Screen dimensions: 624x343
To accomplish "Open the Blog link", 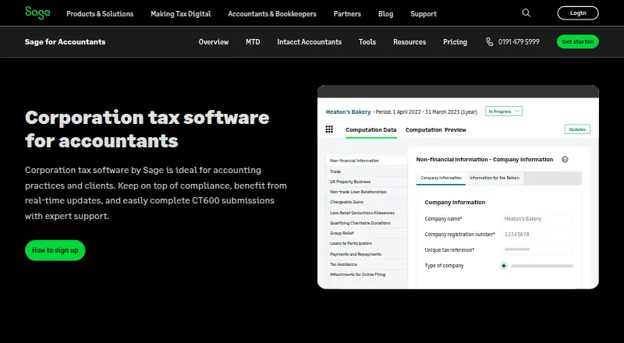I will 385,14.
